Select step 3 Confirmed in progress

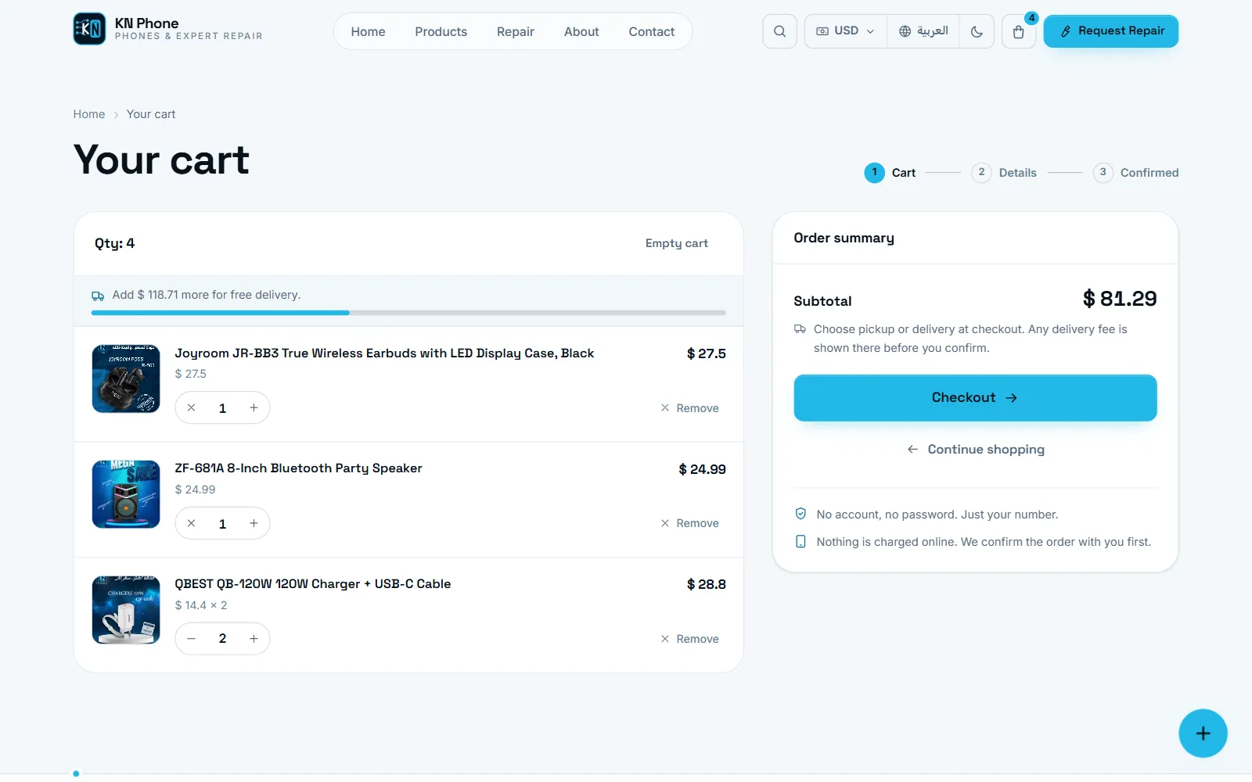click(1135, 173)
